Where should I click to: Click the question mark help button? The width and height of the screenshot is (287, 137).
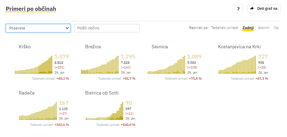coord(238,9)
